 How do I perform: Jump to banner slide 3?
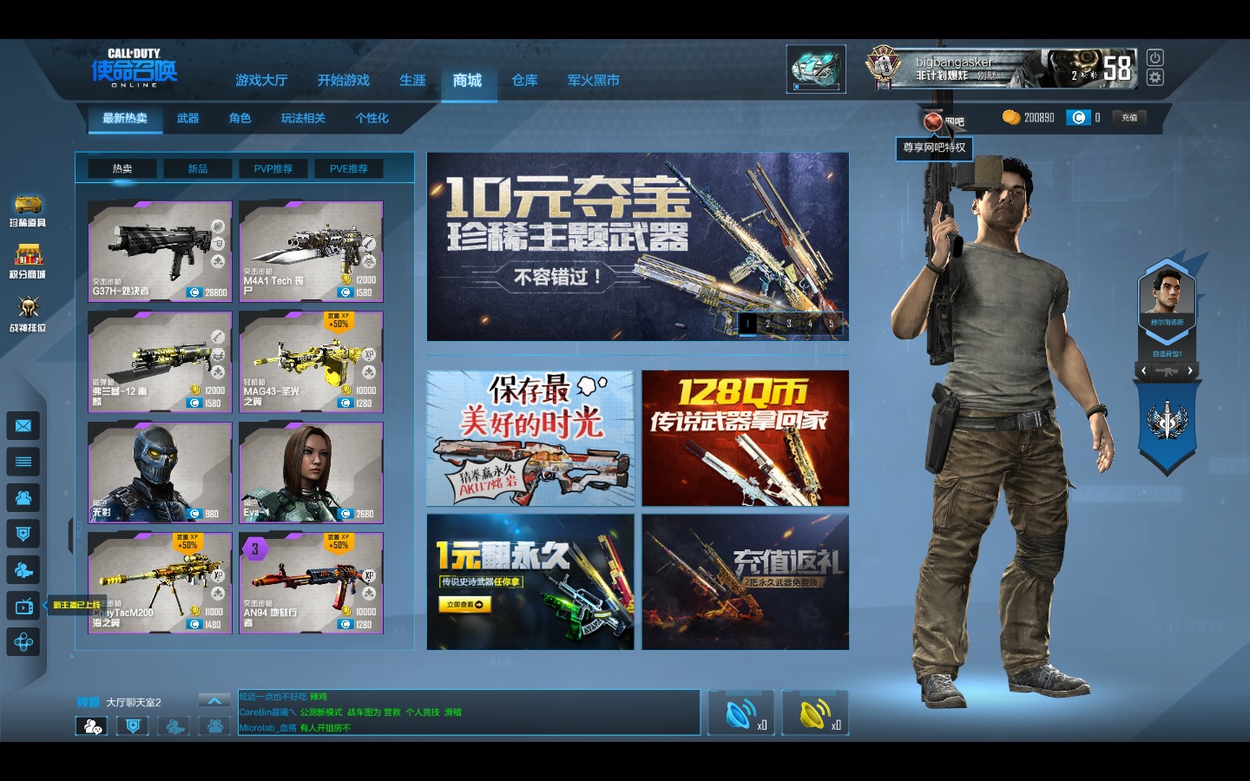pos(789,324)
